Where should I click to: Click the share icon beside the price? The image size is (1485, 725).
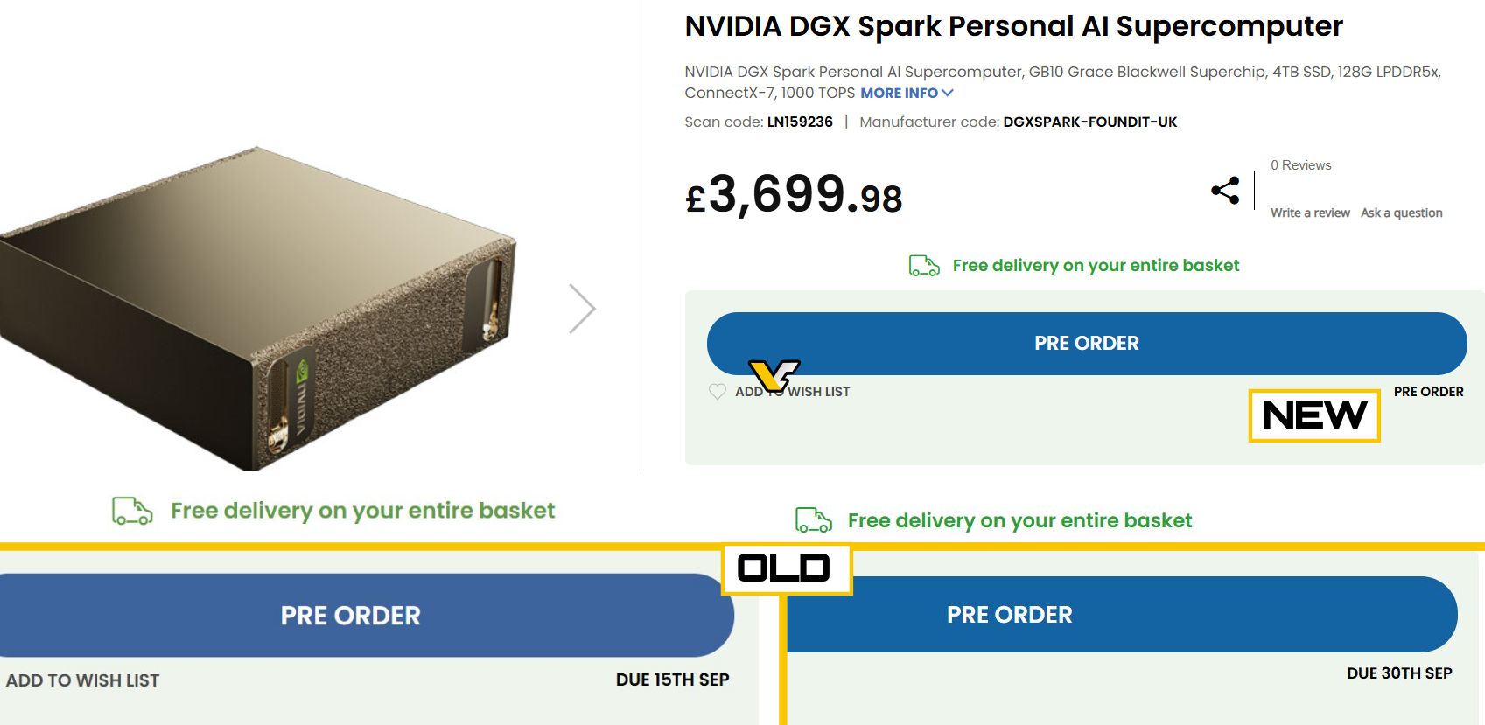1225,191
